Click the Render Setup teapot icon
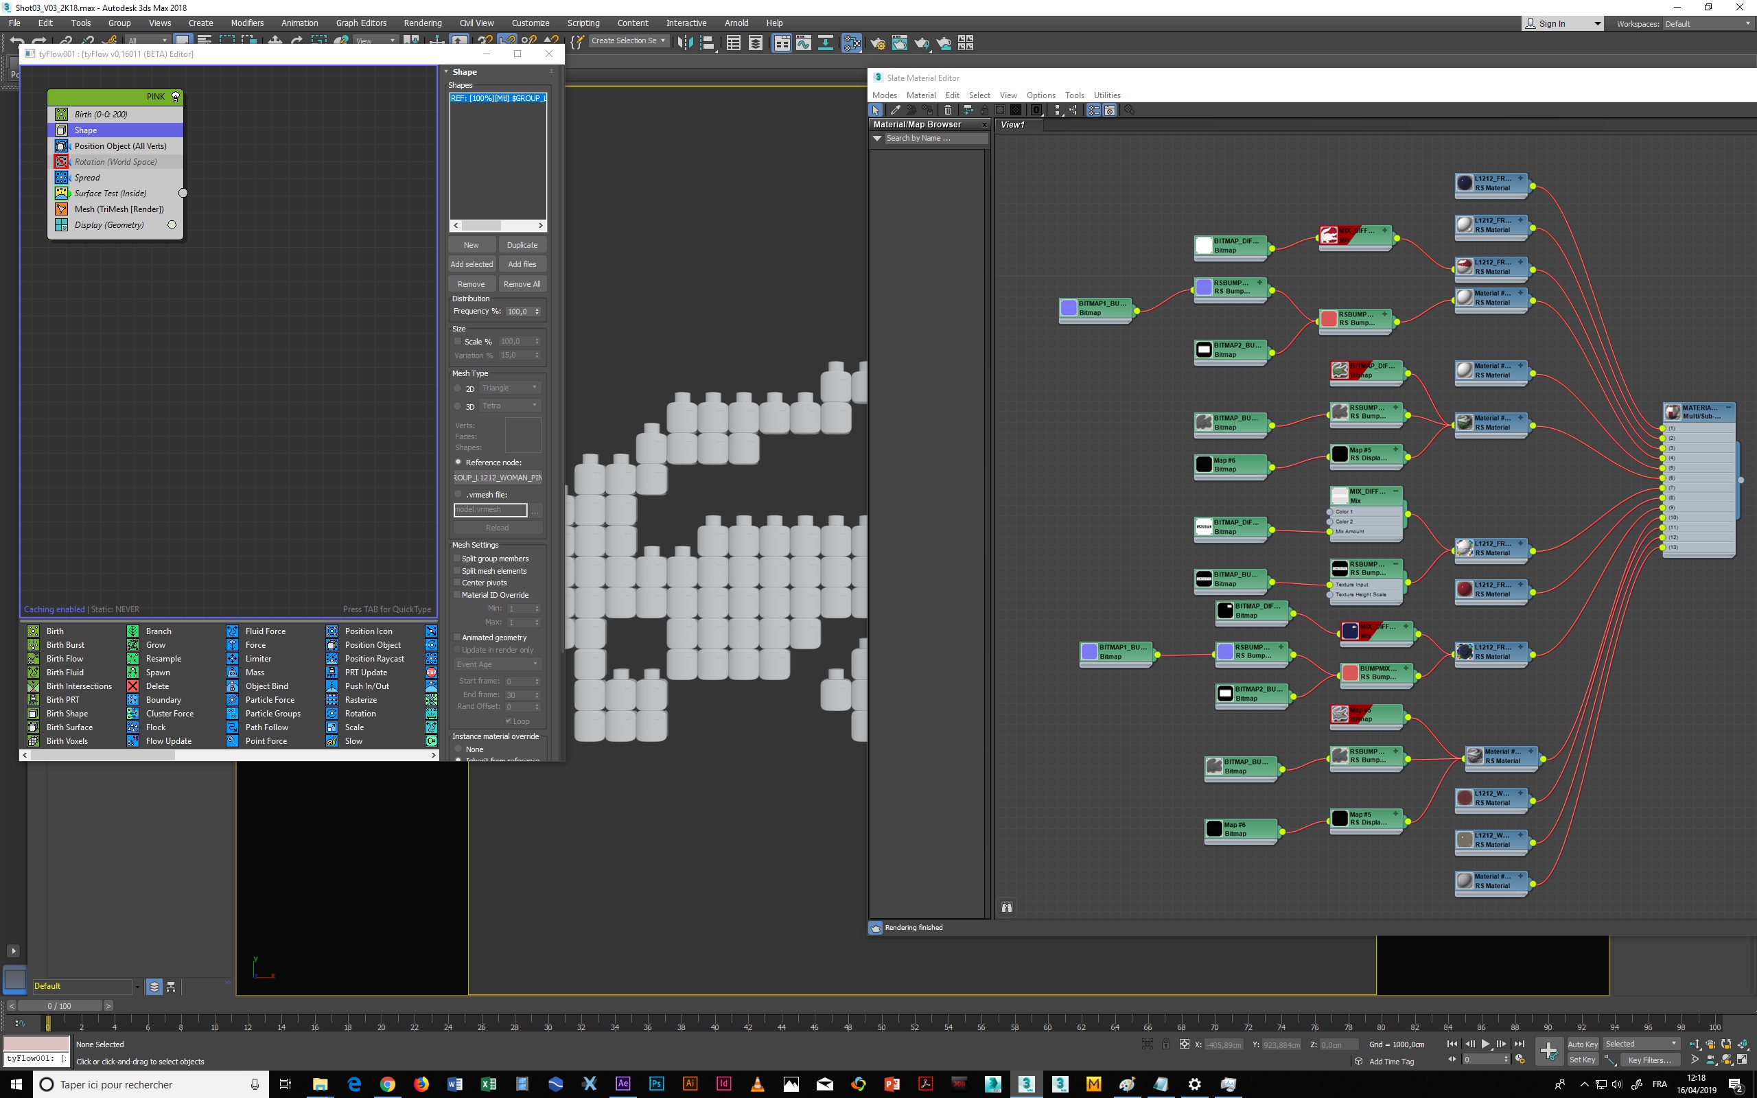Image resolution: width=1757 pixels, height=1098 pixels. tap(878, 43)
